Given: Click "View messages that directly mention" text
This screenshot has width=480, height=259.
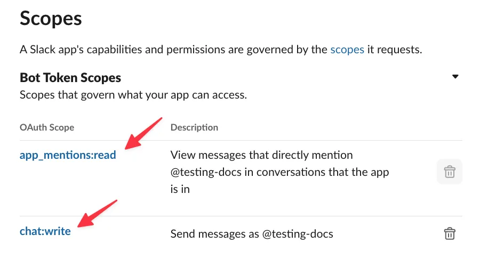Looking at the screenshot, I should click(x=261, y=156).
